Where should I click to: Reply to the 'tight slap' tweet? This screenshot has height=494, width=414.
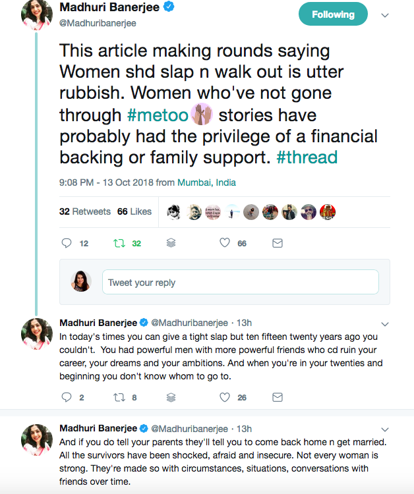click(x=66, y=397)
